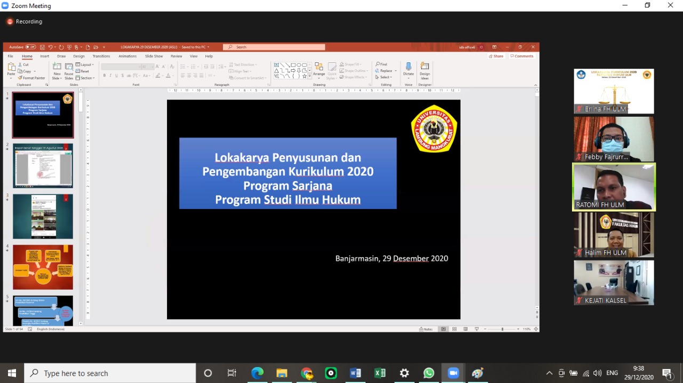Select slide 4 thumbnail with orange diagram
Image resolution: width=683 pixels, height=383 pixels.
pyautogui.click(x=43, y=267)
